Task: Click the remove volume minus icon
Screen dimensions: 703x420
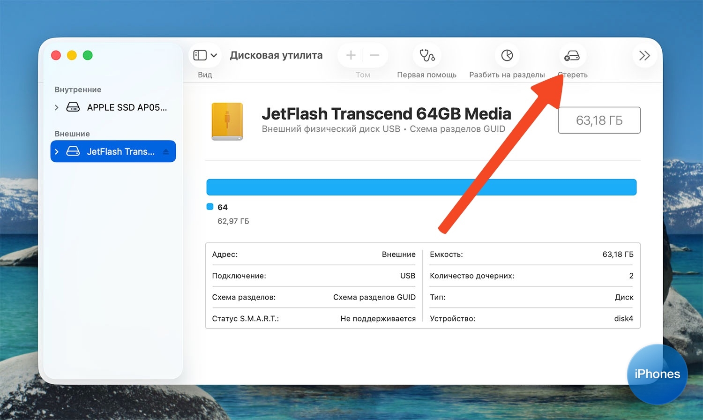Action: pyautogui.click(x=374, y=55)
